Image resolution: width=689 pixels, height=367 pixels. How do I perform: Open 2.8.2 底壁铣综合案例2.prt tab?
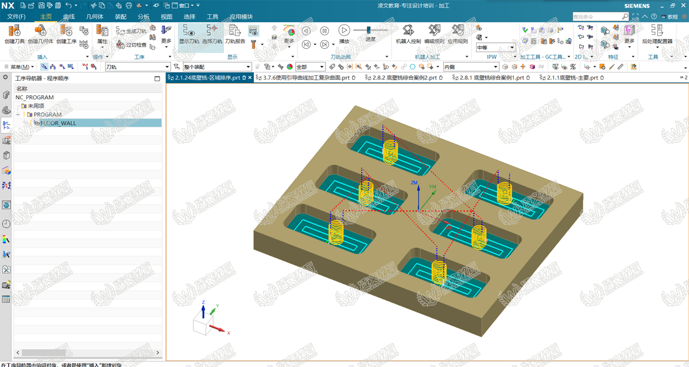tap(405, 78)
